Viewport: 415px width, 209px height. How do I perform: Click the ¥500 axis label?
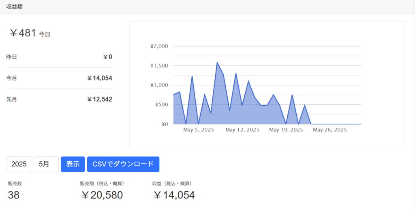coord(161,104)
